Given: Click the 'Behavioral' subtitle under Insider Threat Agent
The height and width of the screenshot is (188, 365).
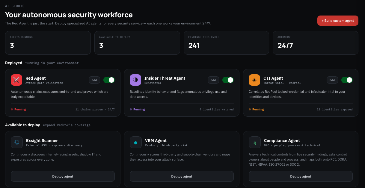Looking at the screenshot, I should tap(153, 83).
